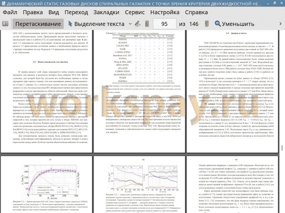Click the THINGS row in Table 4

(143, 39)
